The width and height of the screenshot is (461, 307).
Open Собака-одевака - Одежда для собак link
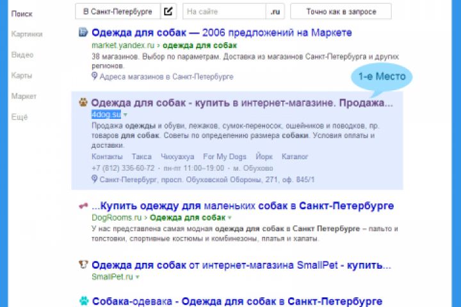point(238,301)
